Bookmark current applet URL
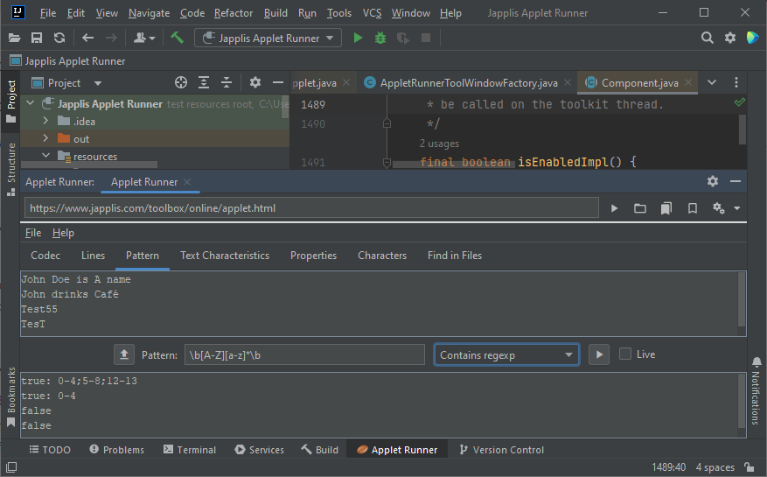The height and width of the screenshot is (477, 767). tap(693, 208)
